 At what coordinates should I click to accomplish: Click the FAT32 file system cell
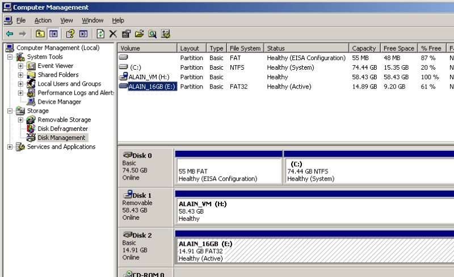click(x=238, y=87)
